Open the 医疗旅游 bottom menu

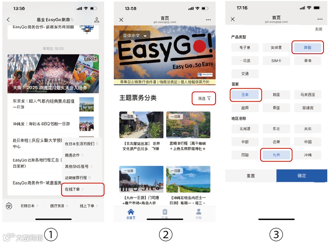coord(59,206)
